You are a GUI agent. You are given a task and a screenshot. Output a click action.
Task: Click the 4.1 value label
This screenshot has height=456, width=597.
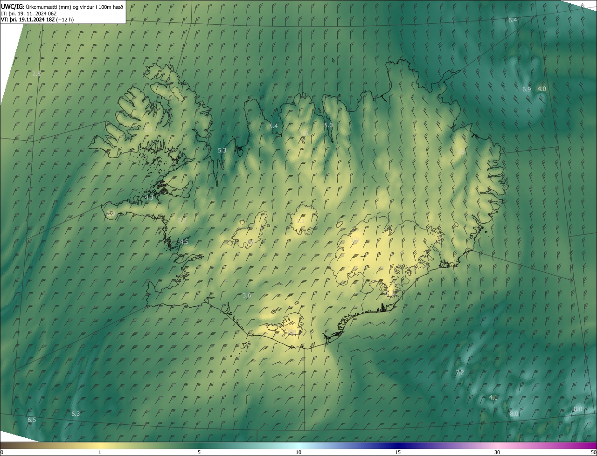pos(493,397)
